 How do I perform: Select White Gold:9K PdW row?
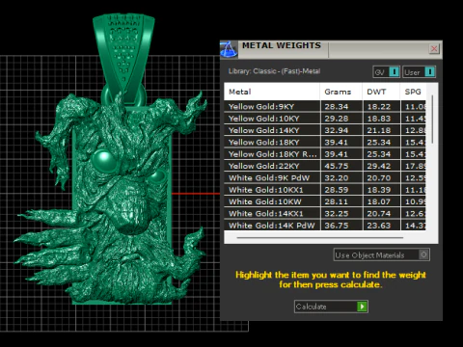(x=325, y=177)
